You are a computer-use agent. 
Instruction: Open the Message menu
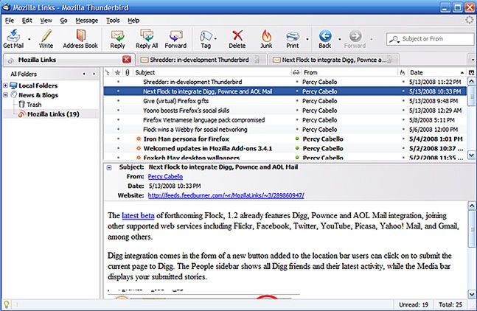click(87, 21)
